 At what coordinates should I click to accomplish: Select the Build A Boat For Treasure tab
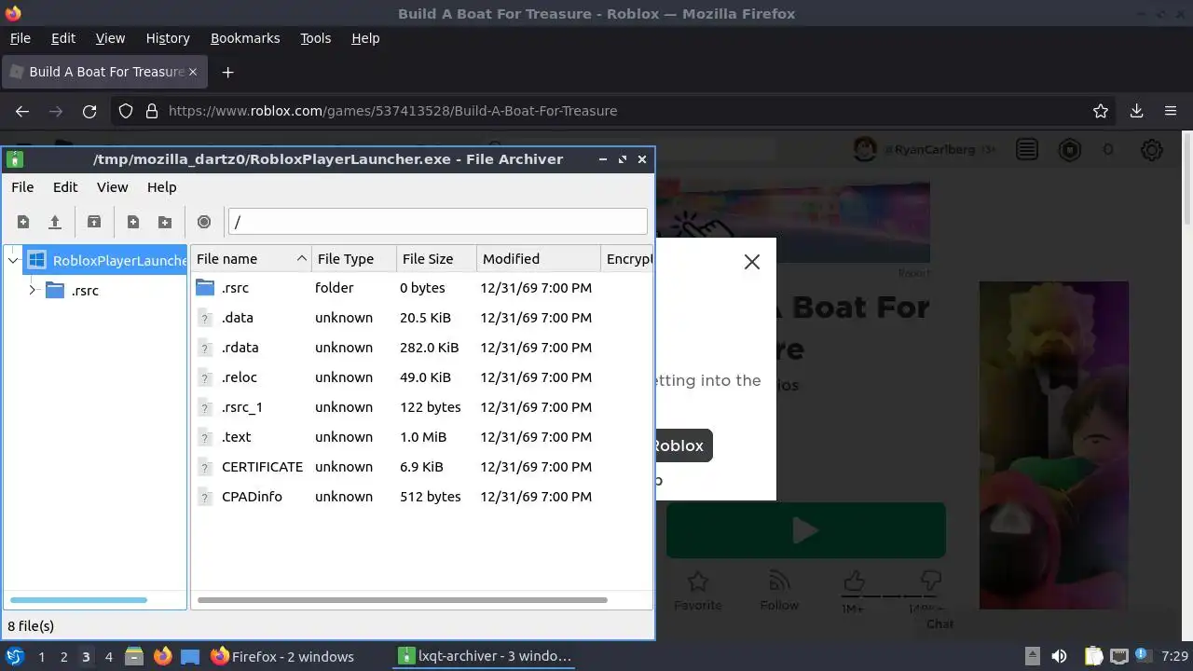coord(103,72)
